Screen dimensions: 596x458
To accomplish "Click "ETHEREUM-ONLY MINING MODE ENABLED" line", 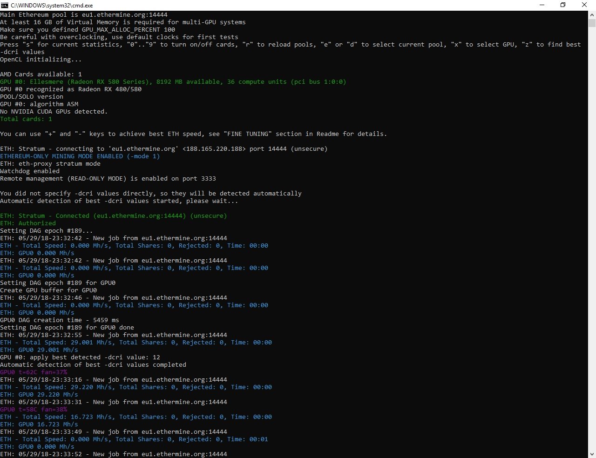I will click(x=80, y=156).
